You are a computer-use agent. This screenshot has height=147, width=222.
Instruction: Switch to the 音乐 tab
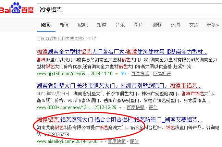pos(120,25)
